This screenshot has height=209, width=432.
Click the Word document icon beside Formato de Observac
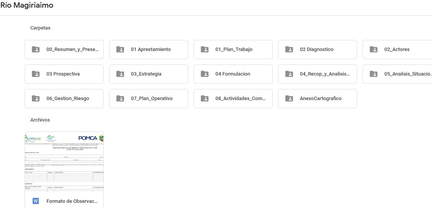click(x=36, y=201)
